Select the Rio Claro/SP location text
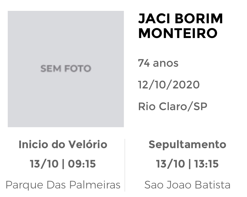 (x=173, y=106)
